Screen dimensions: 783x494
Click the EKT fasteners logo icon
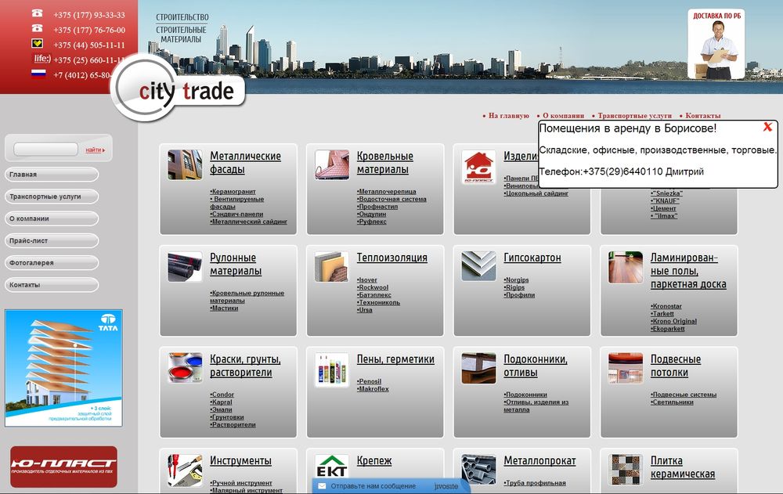332,467
